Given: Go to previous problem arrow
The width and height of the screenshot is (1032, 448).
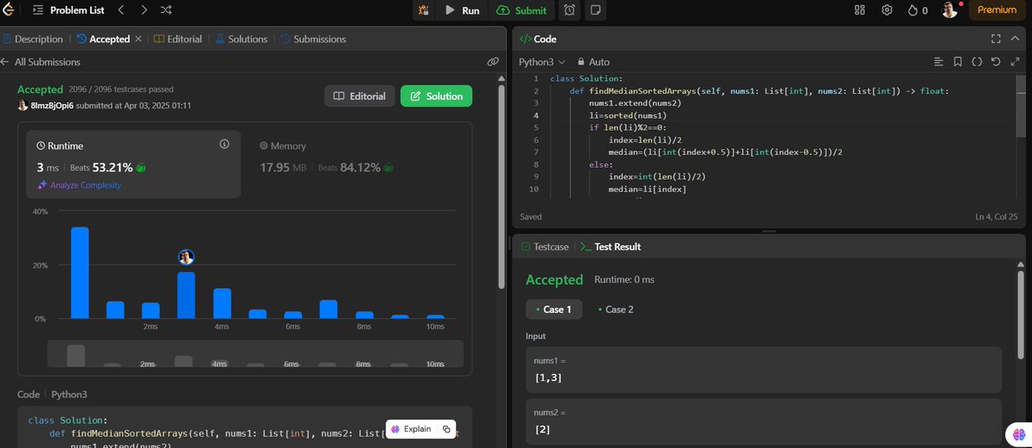Looking at the screenshot, I should point(121,10).
